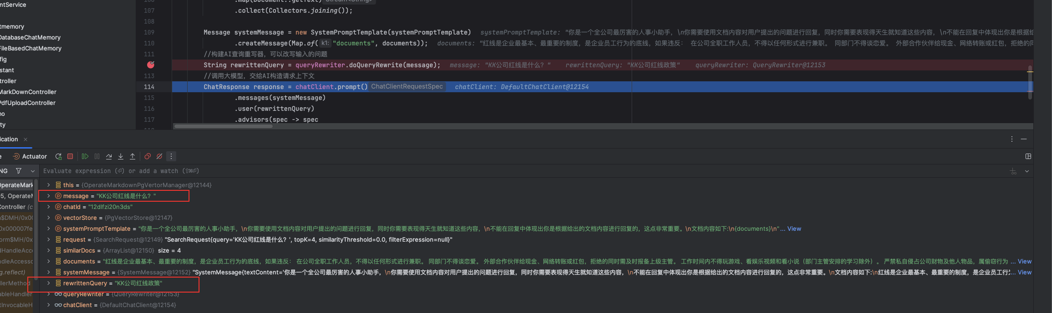Open debug tool window options dots
Screen dimensions: 1052x313
pos(1012,139)
